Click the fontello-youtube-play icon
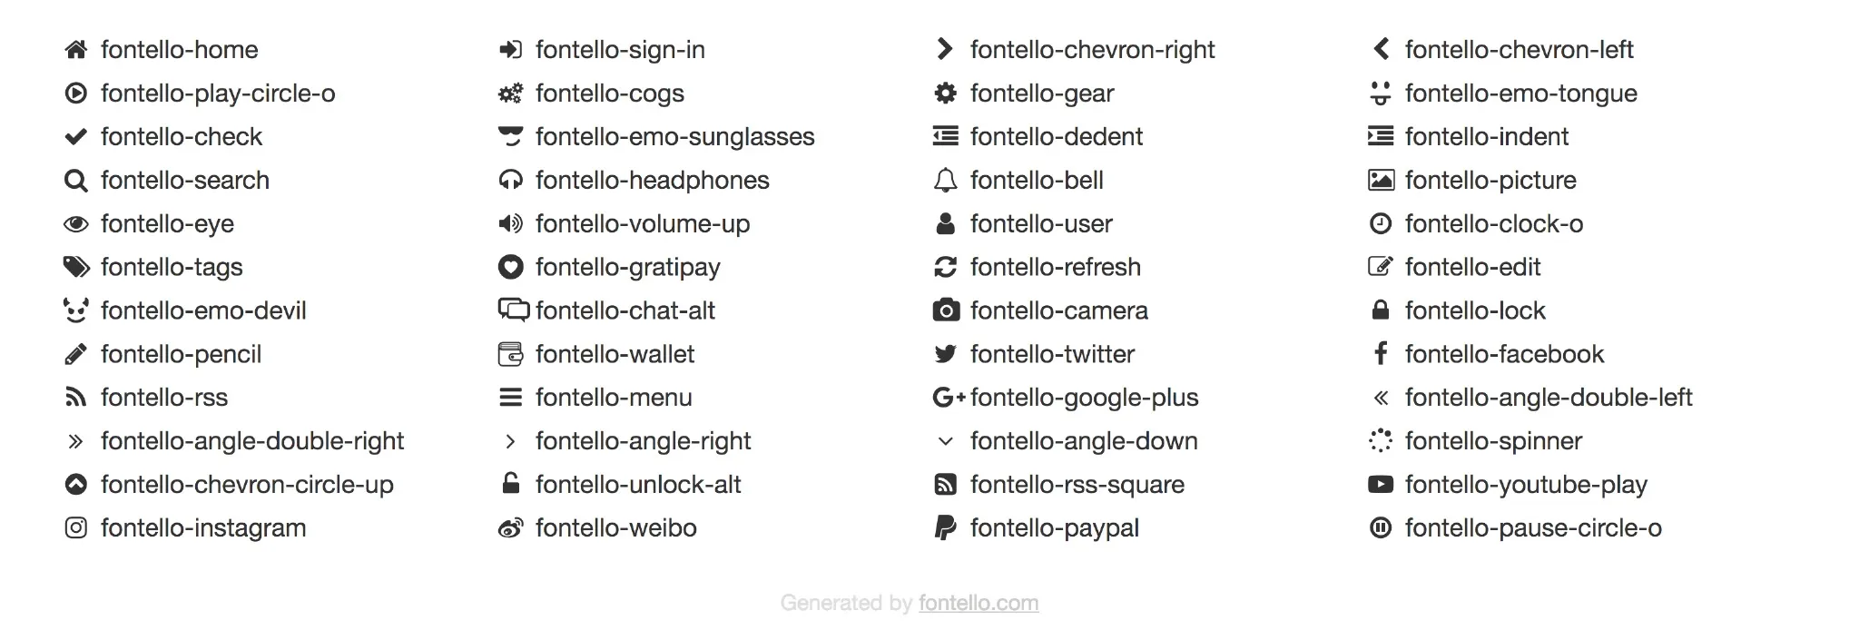The height and width of the screenshot is (640, 1859). pyautogui.click(x=1381, y=485)
